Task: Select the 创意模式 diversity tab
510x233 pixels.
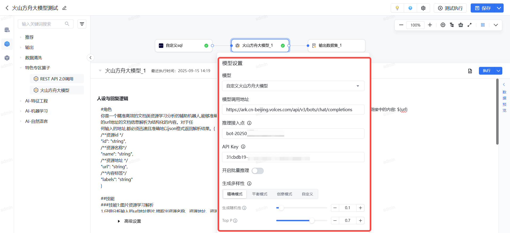Action: [284, 194]
